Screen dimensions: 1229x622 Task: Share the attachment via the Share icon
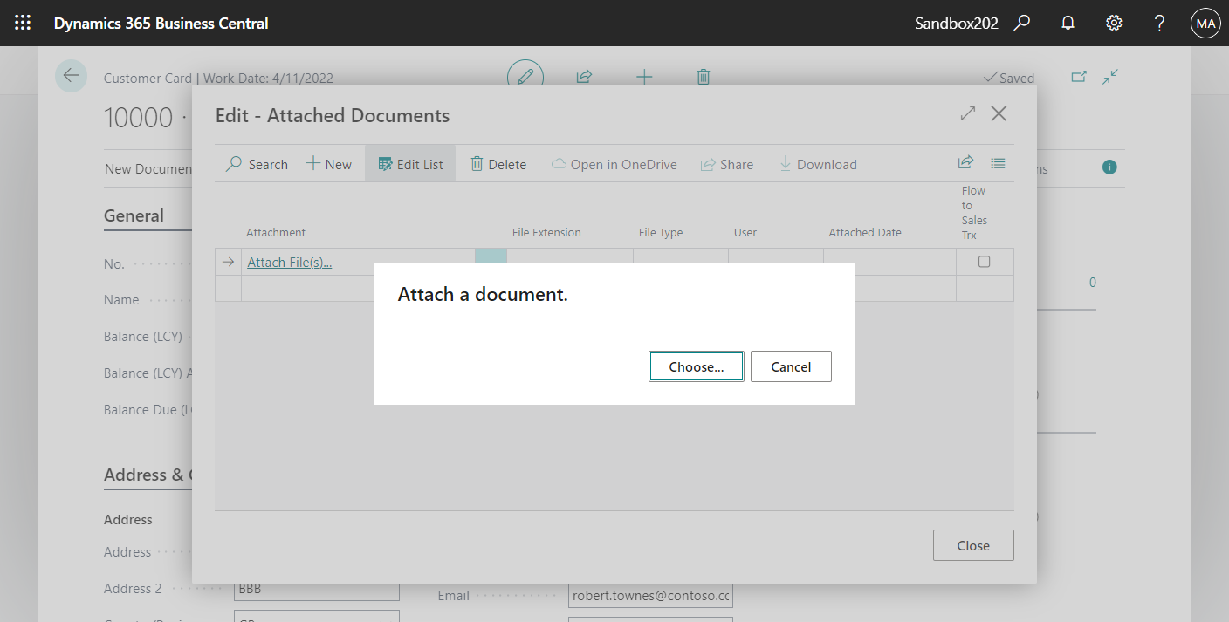(x=727, y=164)
